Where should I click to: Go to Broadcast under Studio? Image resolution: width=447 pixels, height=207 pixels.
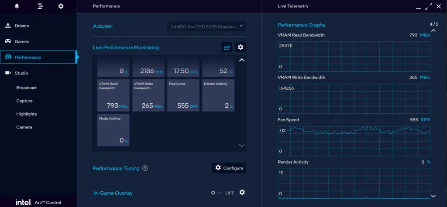(x=27, y=88)
